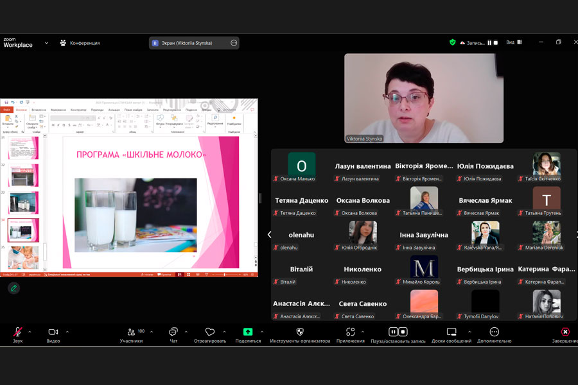Image resolution: width=578 pixels, height=385 pixels.
Task: Open the Участники participants panel
Action: click(x=132, y=332)
